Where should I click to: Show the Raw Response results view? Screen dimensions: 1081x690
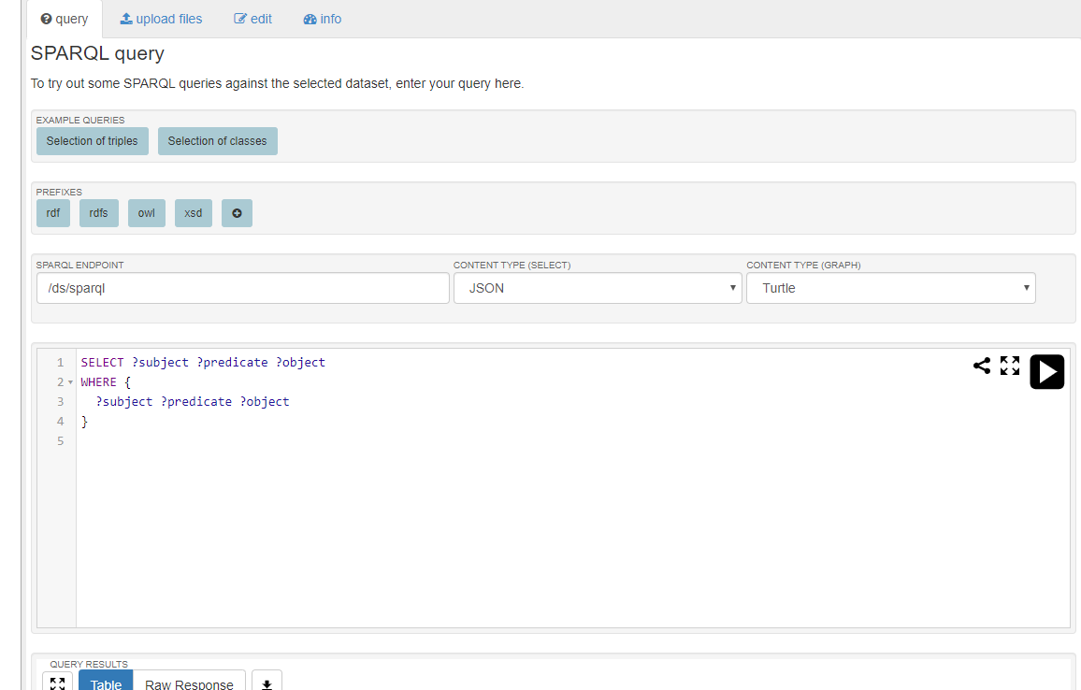point(189,683)
